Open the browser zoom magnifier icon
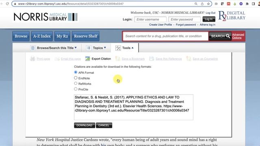 point(196,4)
